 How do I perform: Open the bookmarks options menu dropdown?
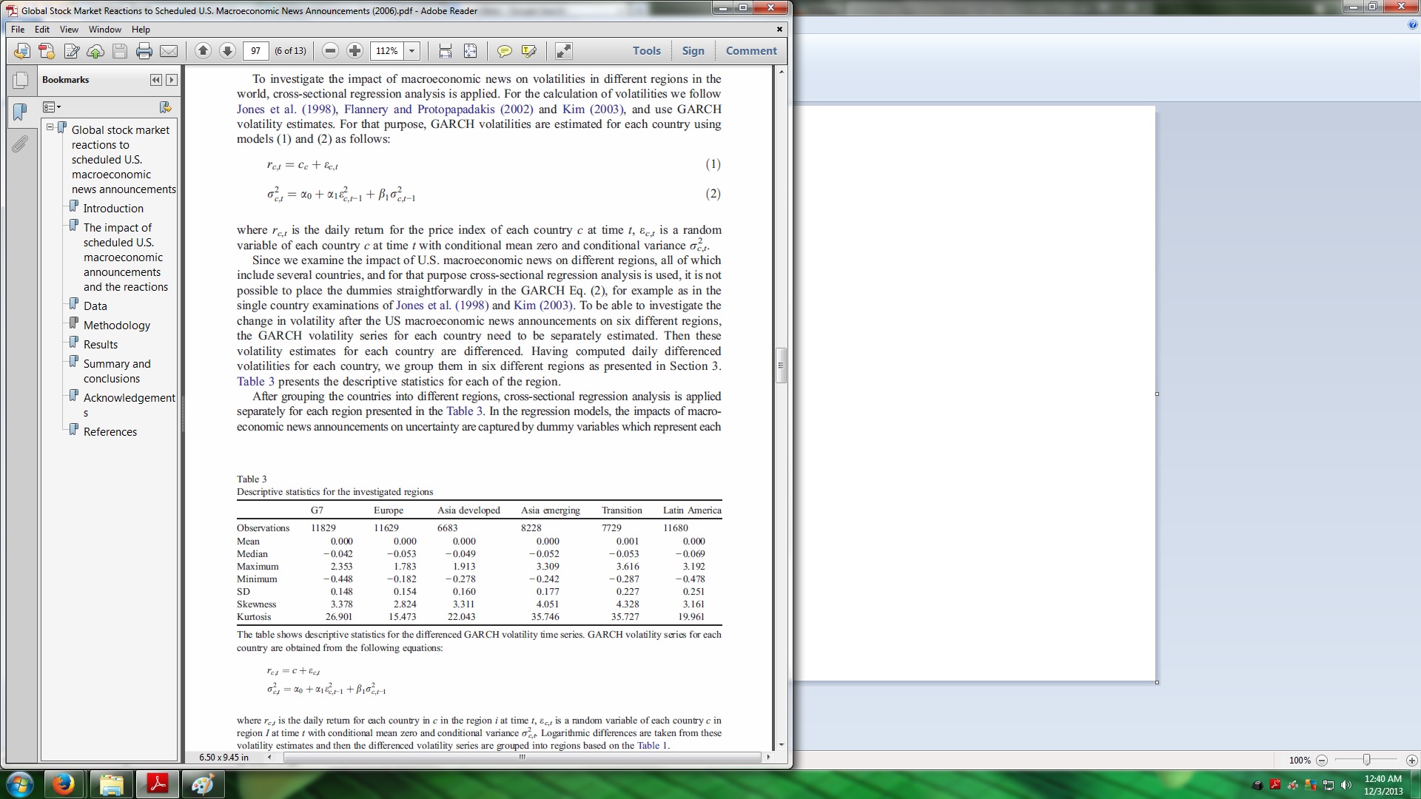[x=52, y=107]
